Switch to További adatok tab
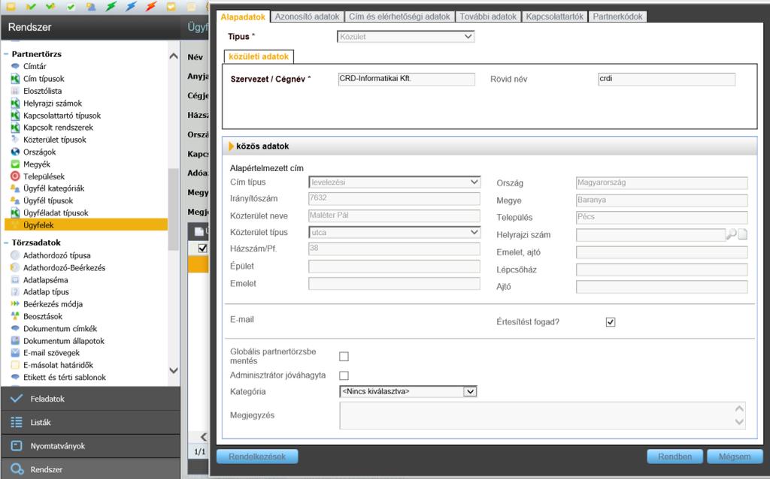 click(x=488, y=17)
